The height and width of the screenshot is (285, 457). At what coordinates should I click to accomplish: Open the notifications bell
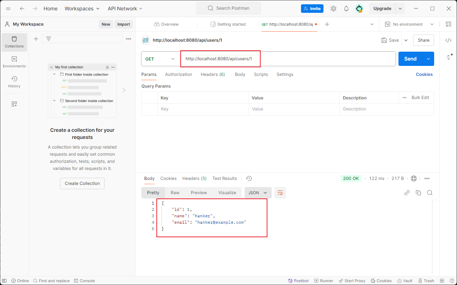point(346,9)
